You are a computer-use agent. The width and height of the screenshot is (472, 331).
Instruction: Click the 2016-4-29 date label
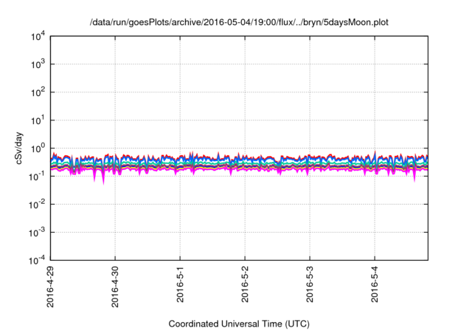[50, 287]
